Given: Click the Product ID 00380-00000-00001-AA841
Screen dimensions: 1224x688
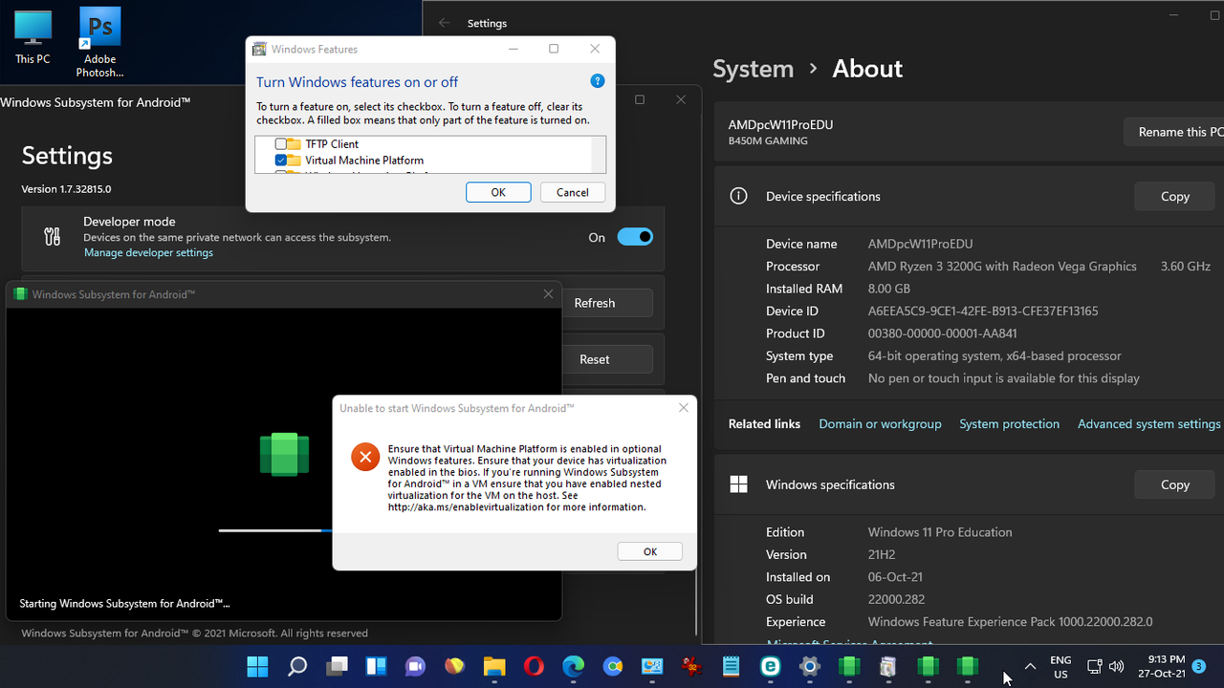Looking at the screenshot, I should tap(943, 333).
